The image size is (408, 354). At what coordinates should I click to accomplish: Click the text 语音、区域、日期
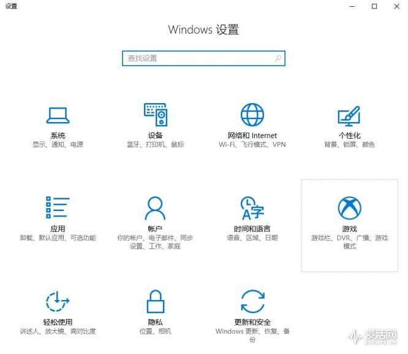coord(252,237)
